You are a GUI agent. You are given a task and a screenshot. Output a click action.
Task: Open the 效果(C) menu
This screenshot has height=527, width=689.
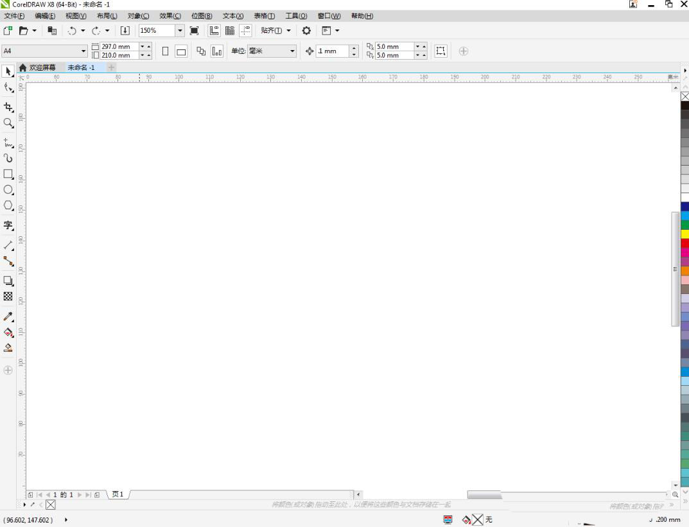[170, 15]
